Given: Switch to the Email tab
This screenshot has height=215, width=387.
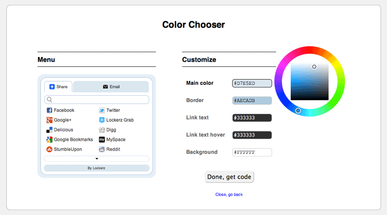Looking at the screenshot, I should pos(111,86).
